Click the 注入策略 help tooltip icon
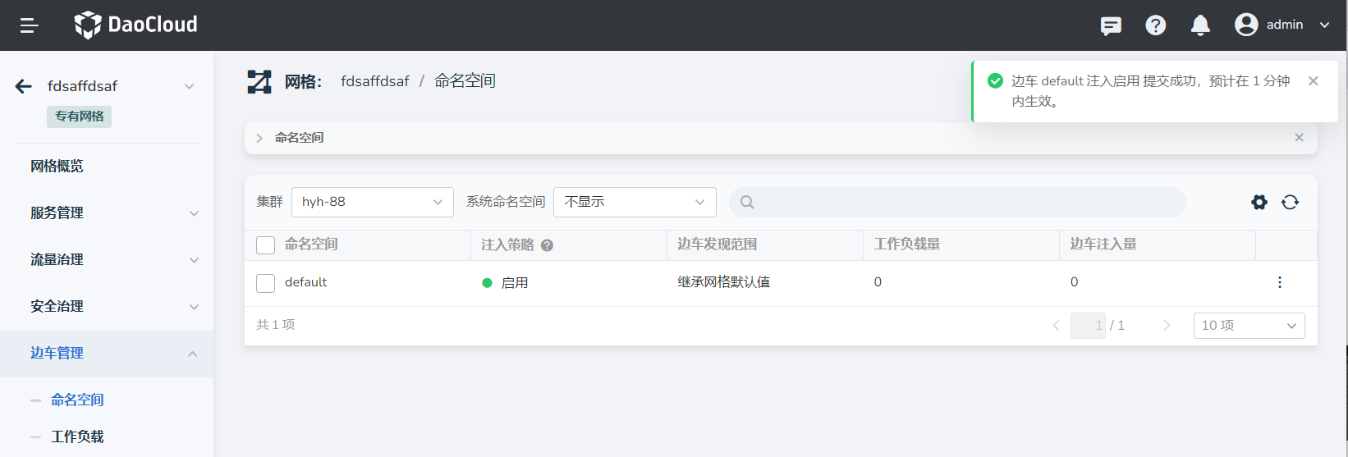Viewport: 1348px width, 457px height. [x=547, y=245]
